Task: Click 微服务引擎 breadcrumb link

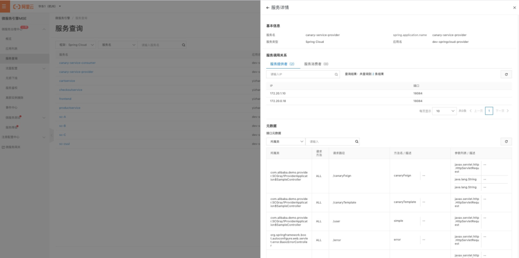Action: [x=62, y=18]
